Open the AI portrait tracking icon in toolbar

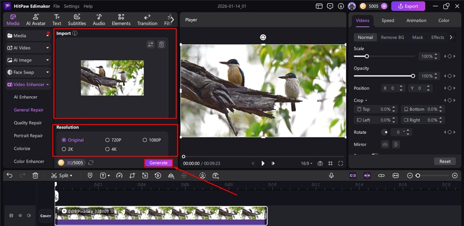point(202,176)
